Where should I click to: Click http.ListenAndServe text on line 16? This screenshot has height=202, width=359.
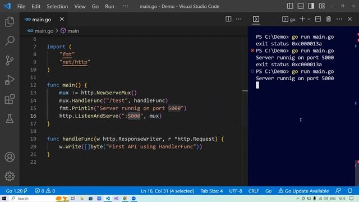coord(89,116)
